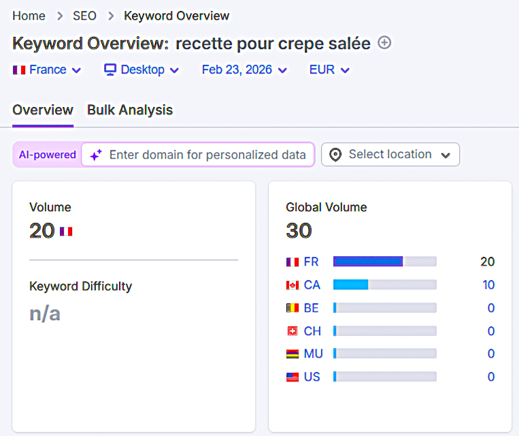Click the Keyword Difficulty label
This screenshot has height=436, width=519.
pyautogui.click(x=81, y=286)
